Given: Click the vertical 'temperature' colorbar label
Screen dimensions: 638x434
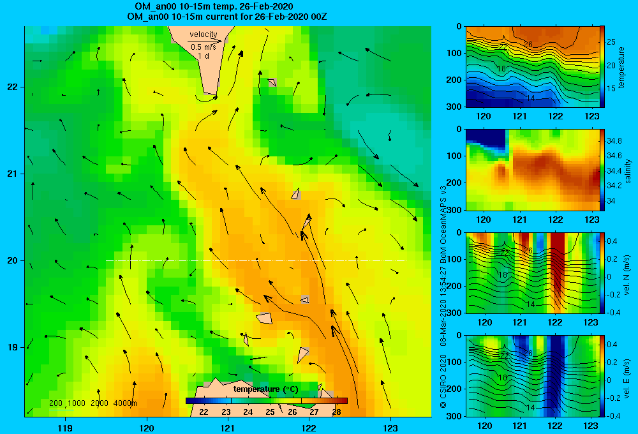Looking at the screenshot, I should [x=621, y=67].
